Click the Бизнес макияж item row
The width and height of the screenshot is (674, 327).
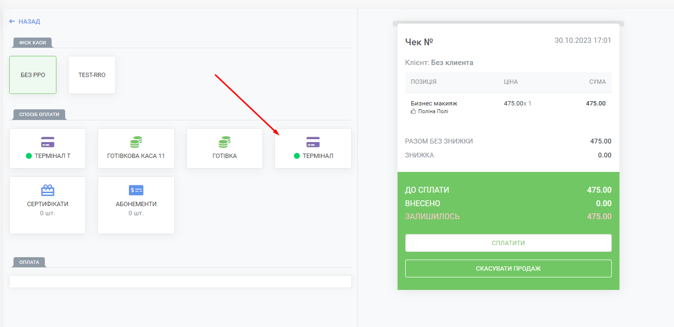pyautogui.click(x=509, y=107)
